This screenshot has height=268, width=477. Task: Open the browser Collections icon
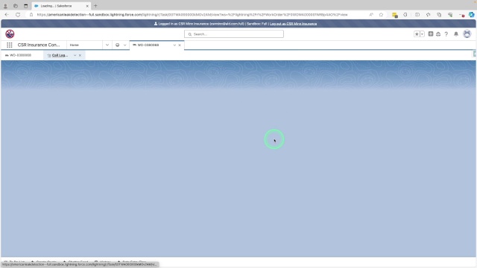point(439,15)
